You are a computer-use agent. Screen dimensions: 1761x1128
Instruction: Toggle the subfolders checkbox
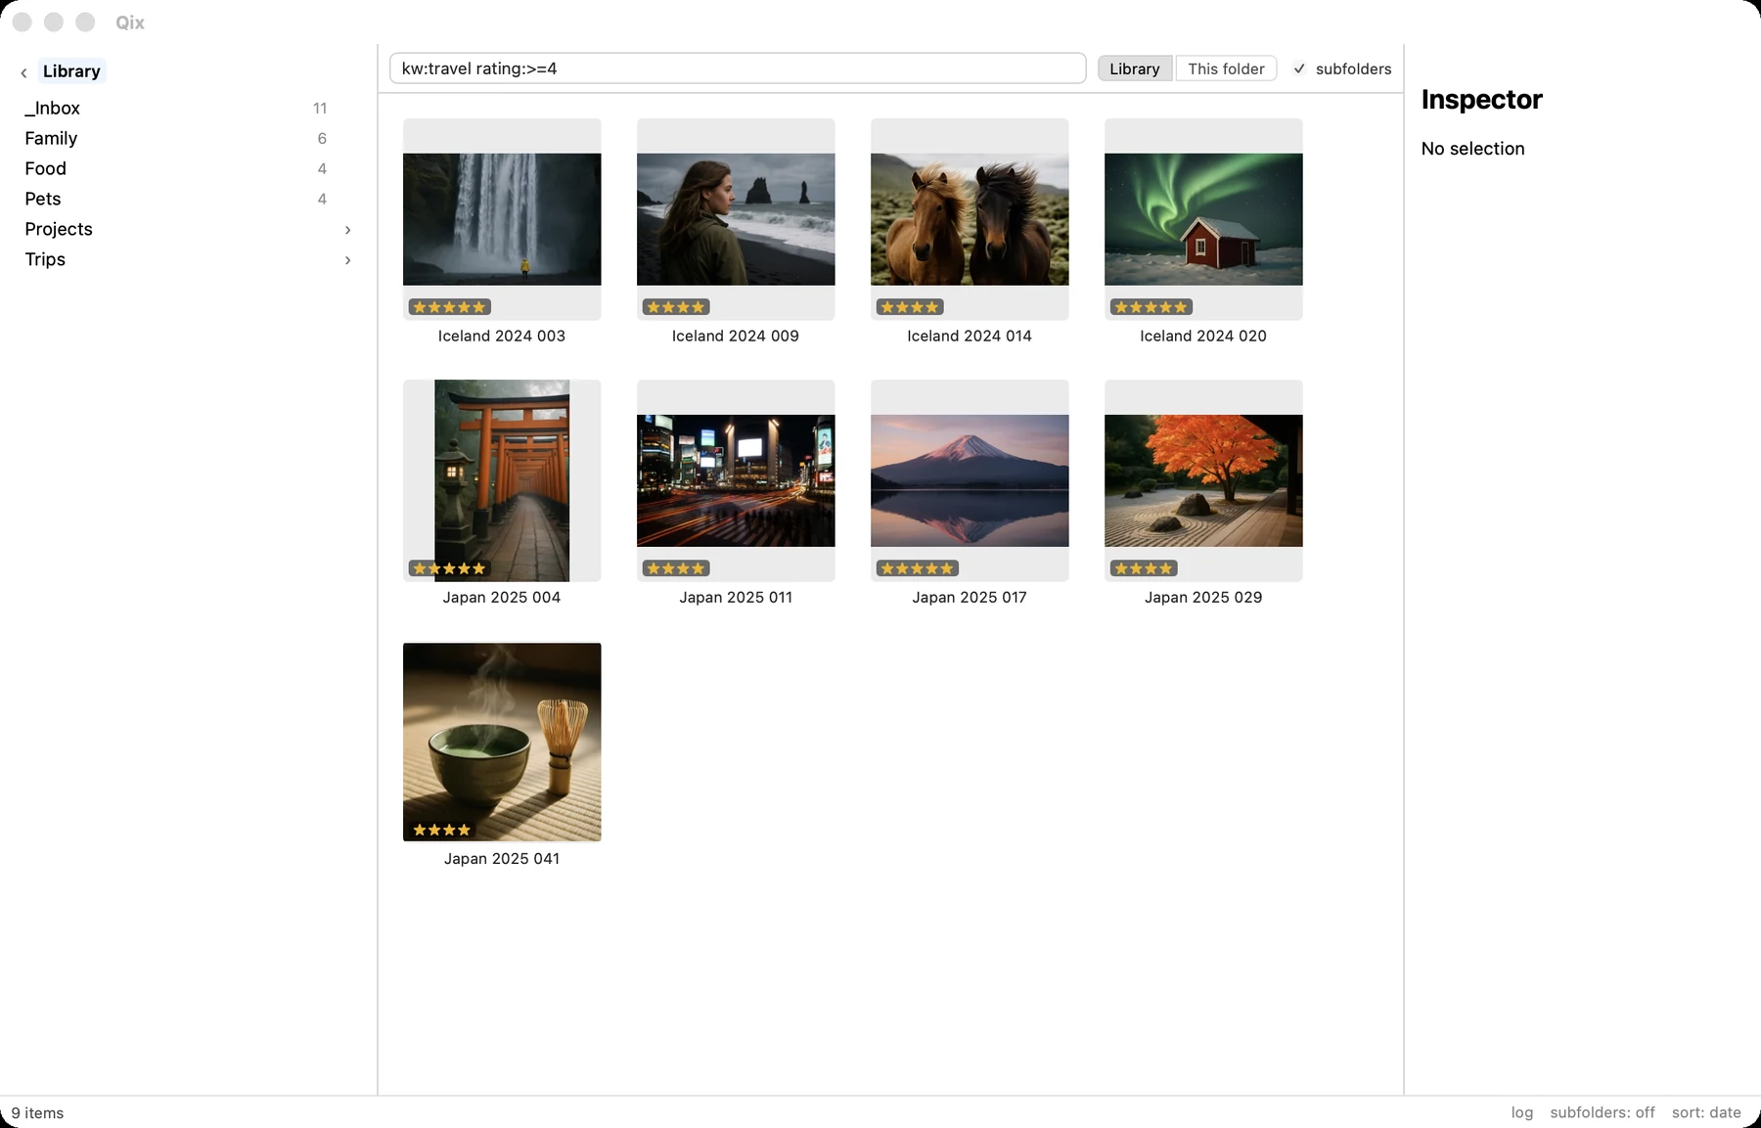(1299, 68)
